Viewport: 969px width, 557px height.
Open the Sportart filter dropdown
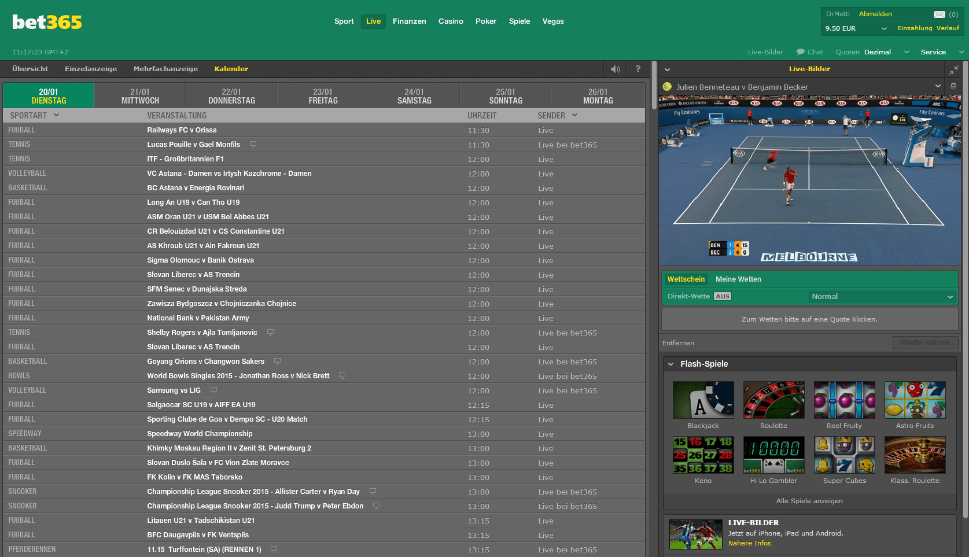coord(35,116)
